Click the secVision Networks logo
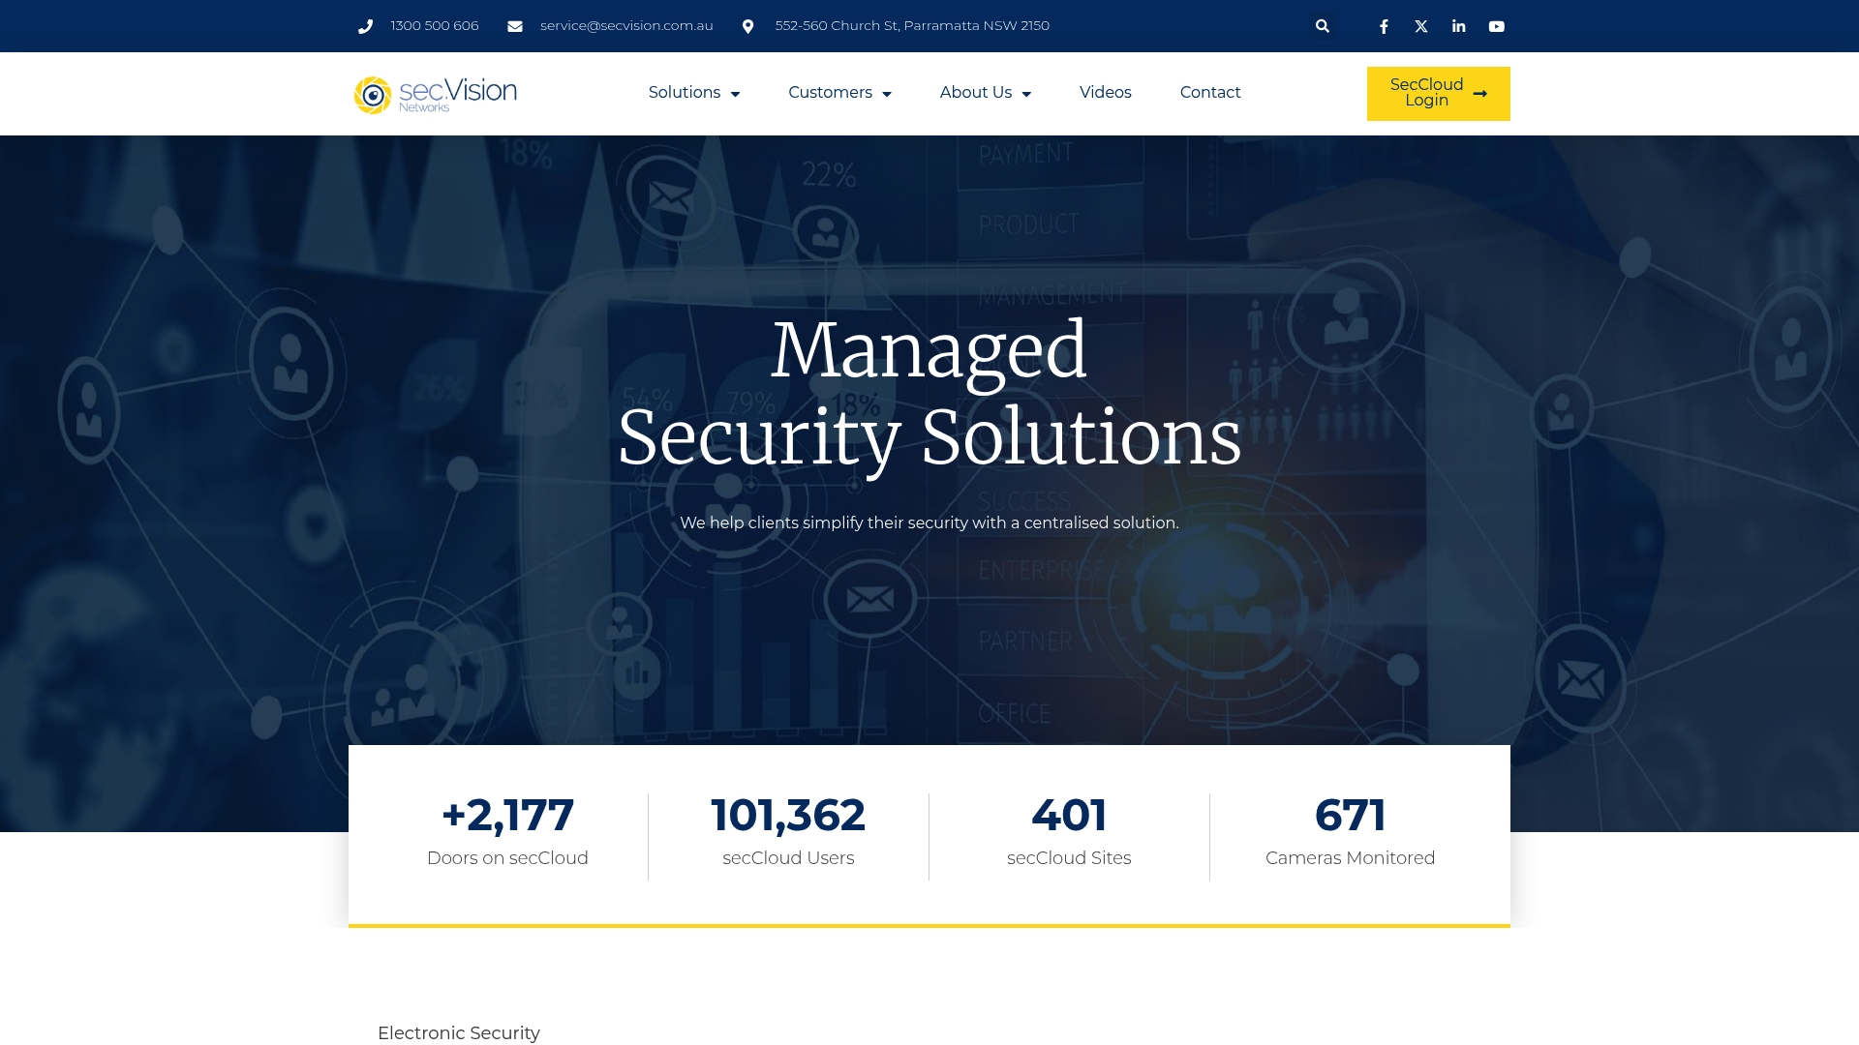 click(436, 95)
